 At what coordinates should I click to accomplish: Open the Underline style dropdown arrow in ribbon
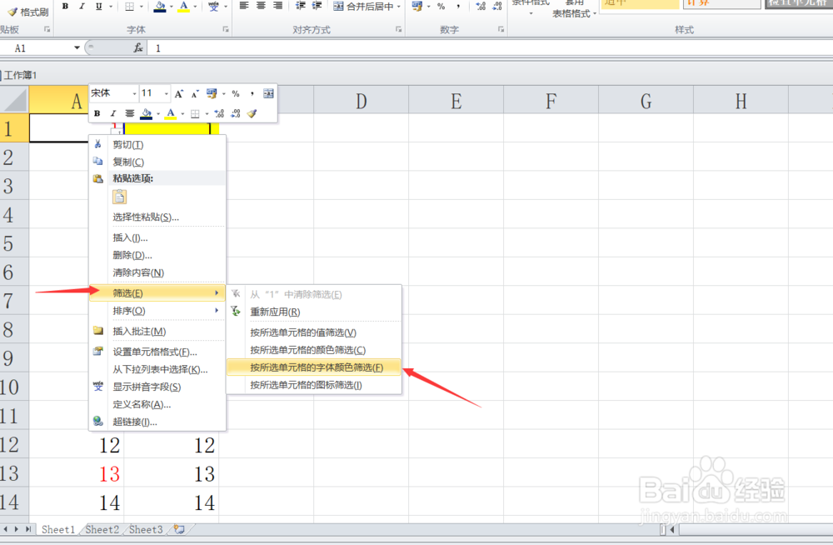[111, 7]
